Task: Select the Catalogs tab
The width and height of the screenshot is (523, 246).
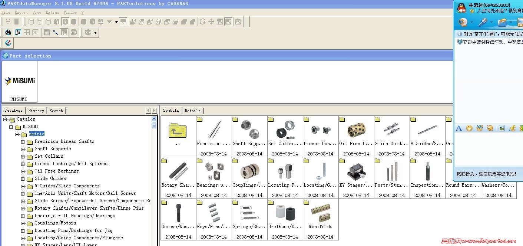Action: pyautogui.click(x=13, y=110)
